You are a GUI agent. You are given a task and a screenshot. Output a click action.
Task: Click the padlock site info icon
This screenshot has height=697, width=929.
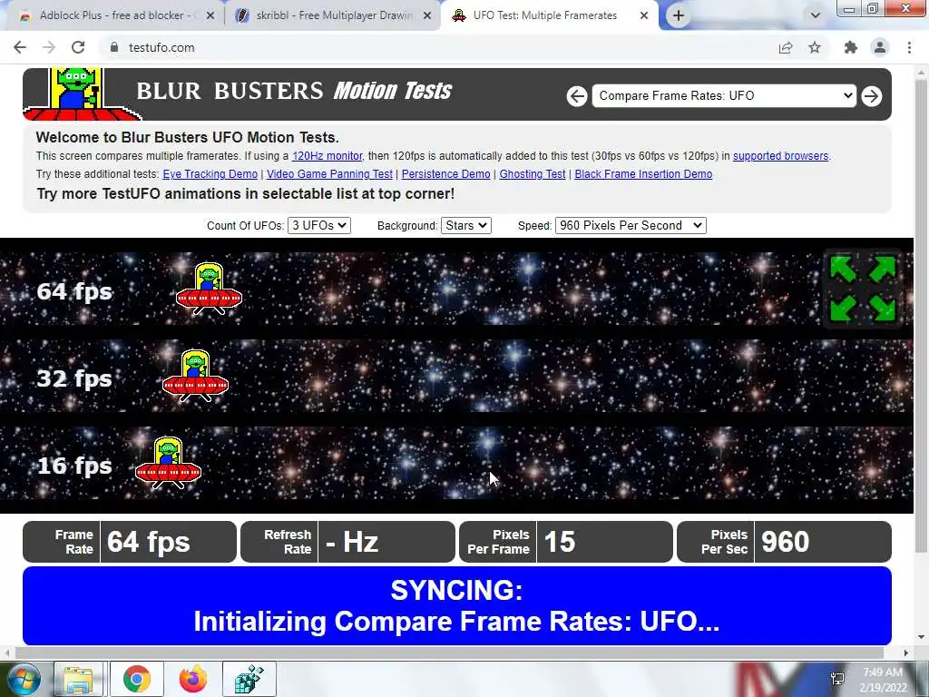click(x=114, y=47)
